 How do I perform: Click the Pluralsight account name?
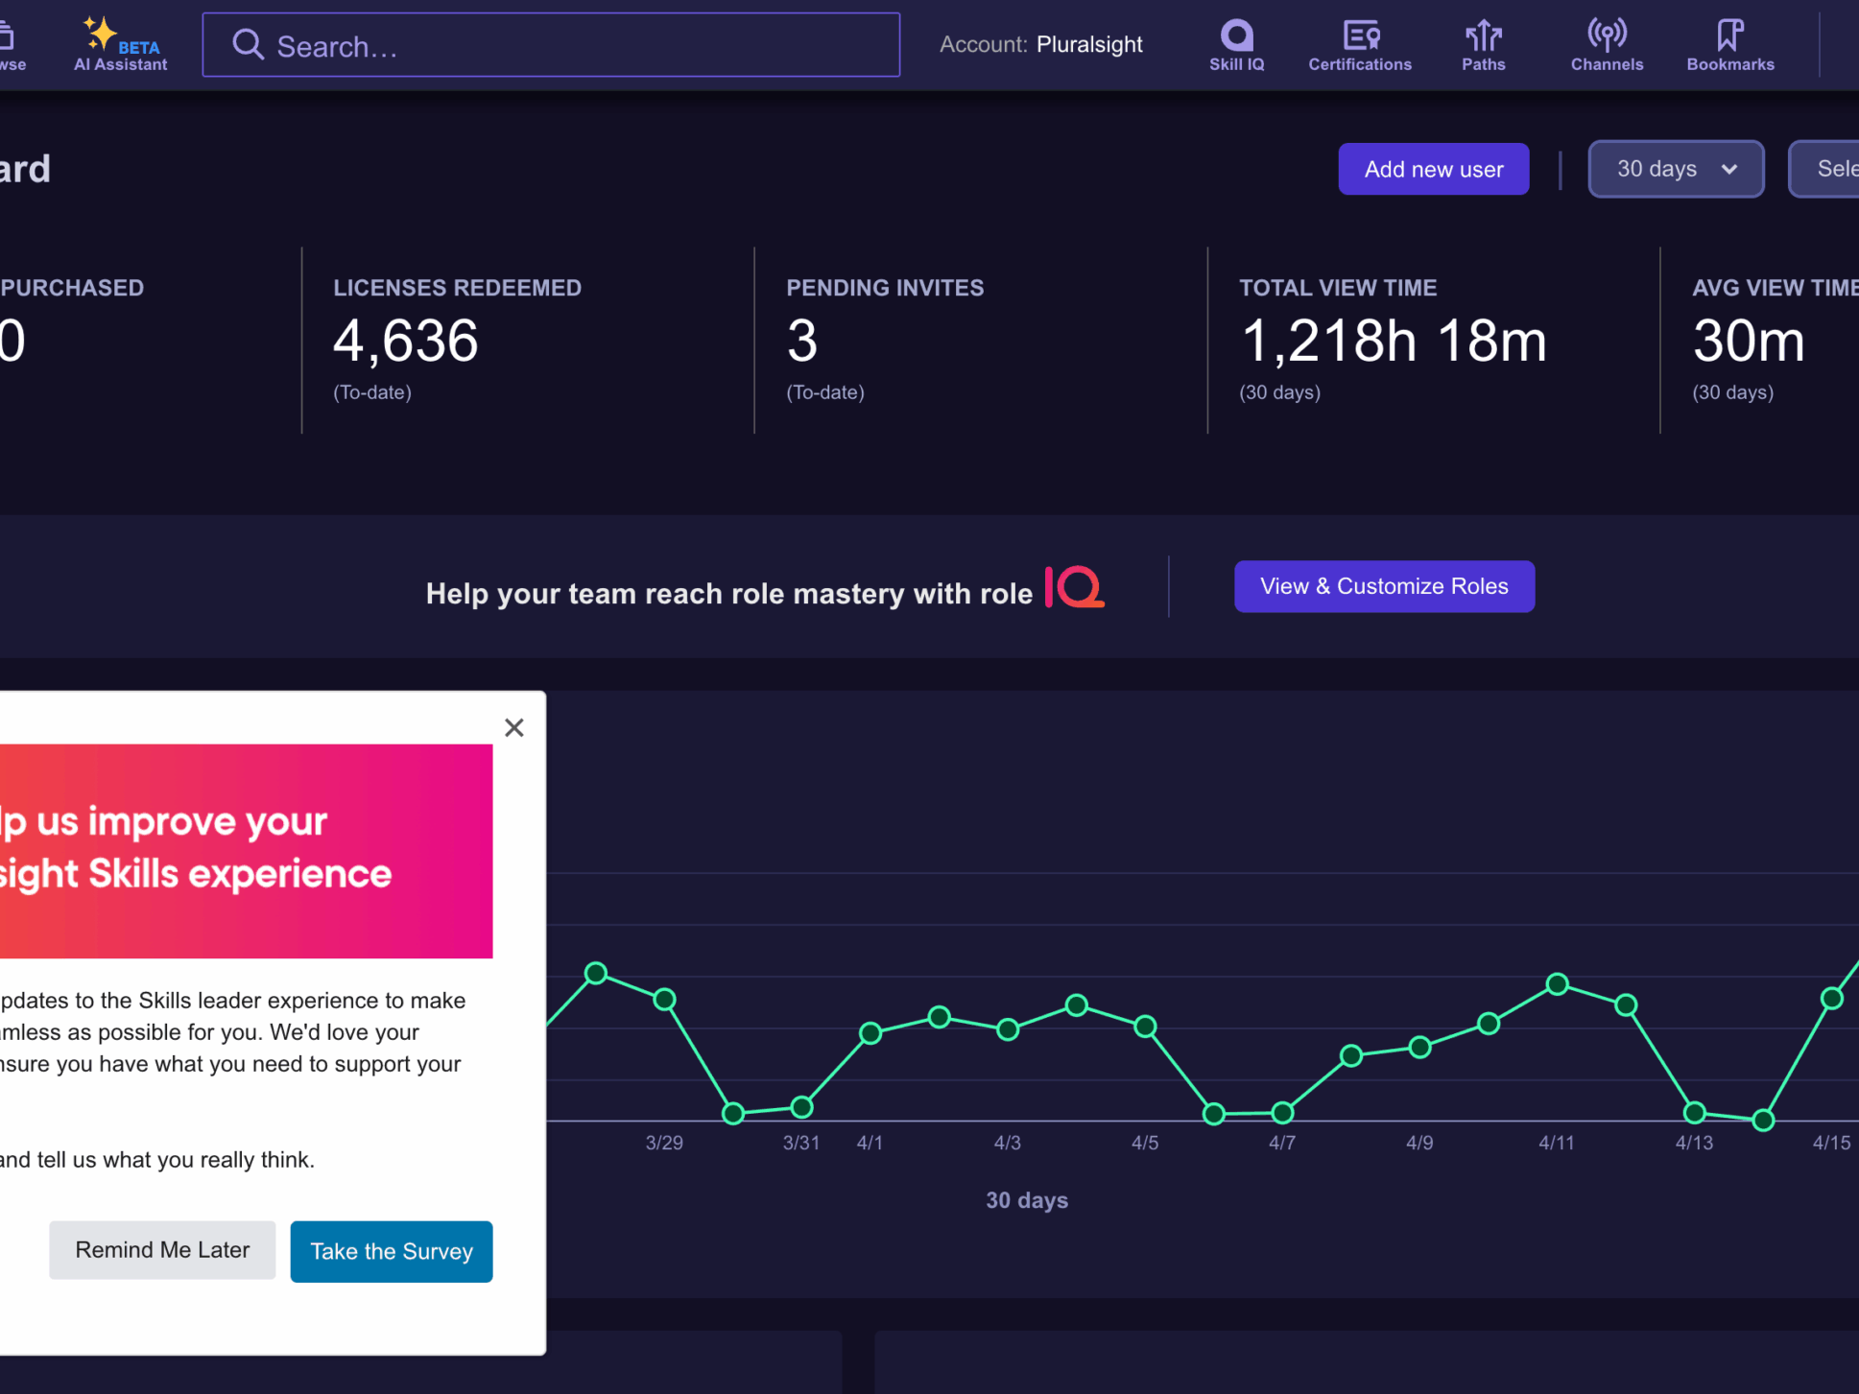(x=1089, y=44)
